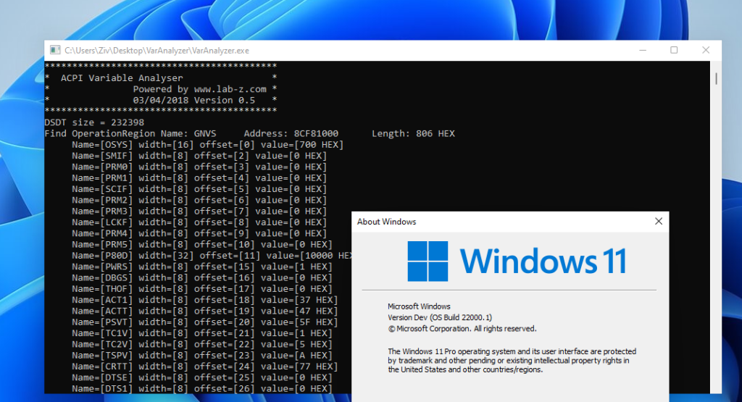The image size is (742, 402).
Task: Minimize the VarAnalyzer console window
Action: click(643, 50)
